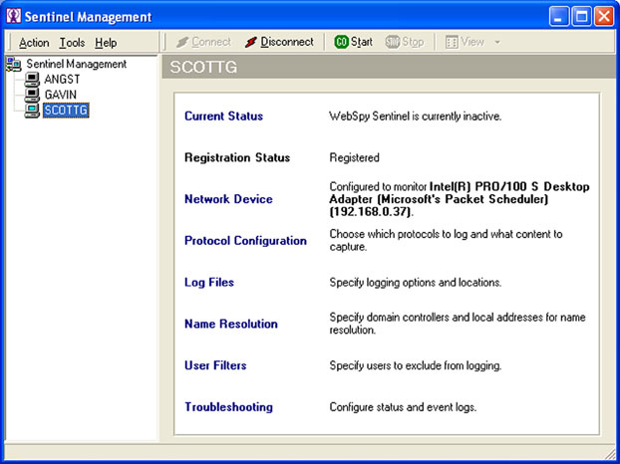Screen dimensions: 620x464
Task: Click the View toolbar icon
Action: click(x=452, y=42)
